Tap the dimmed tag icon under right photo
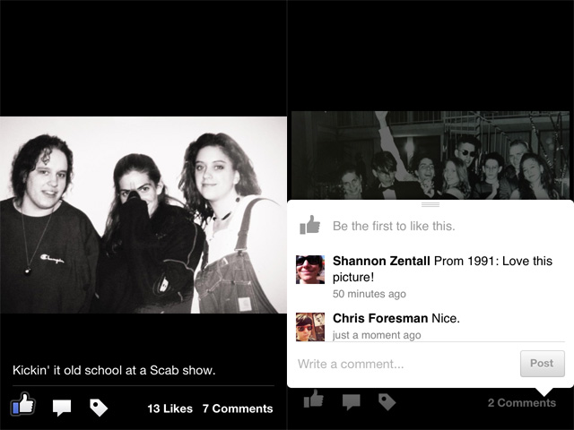 (x=387, y=402)
